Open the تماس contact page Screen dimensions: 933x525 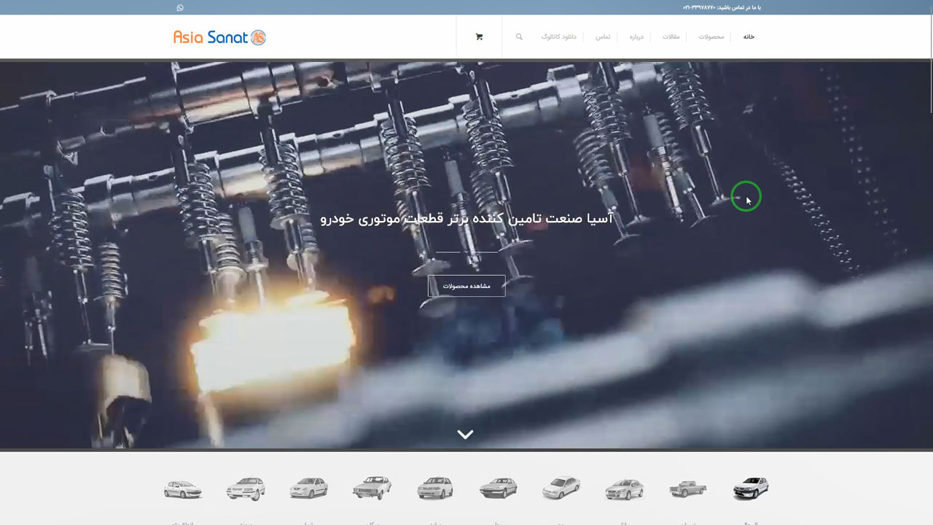(x=603, y=37)
